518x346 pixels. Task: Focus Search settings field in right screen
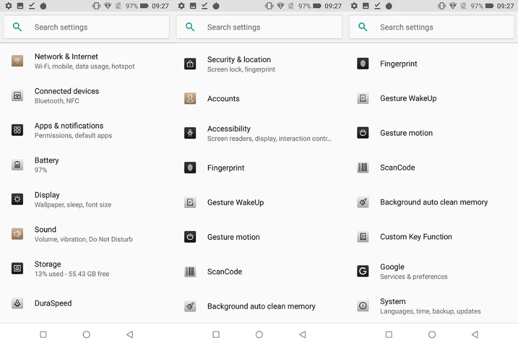(432, 27)
